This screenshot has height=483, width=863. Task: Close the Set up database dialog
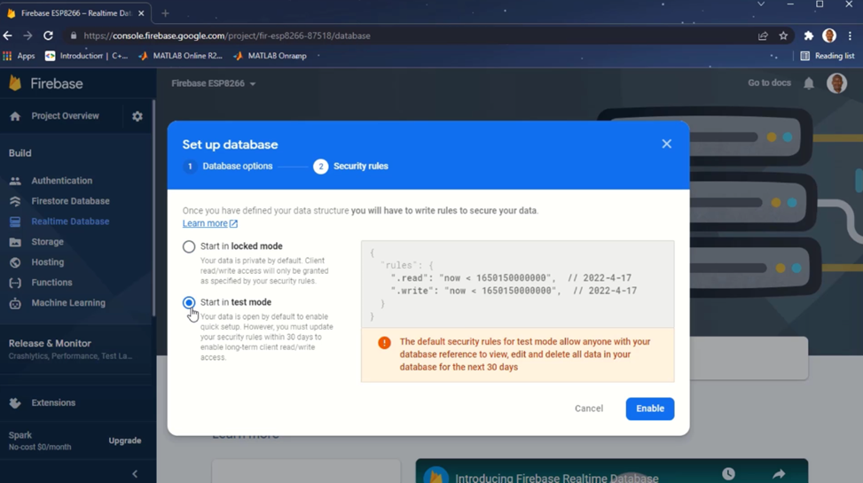tap(666, 144)
